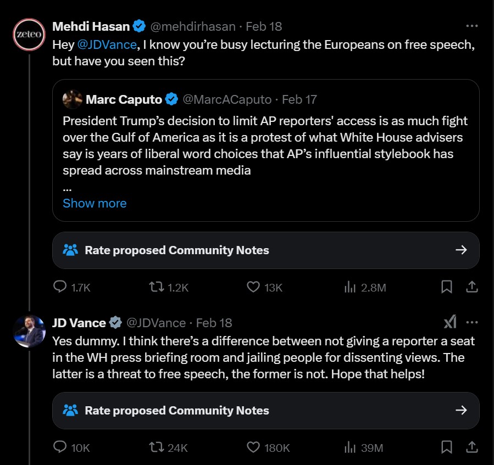Image resolution: width=494 pixels, height=465 pixels.
Task: Toggle bookmark on the bottom tweet
Action: coord(447,448)
